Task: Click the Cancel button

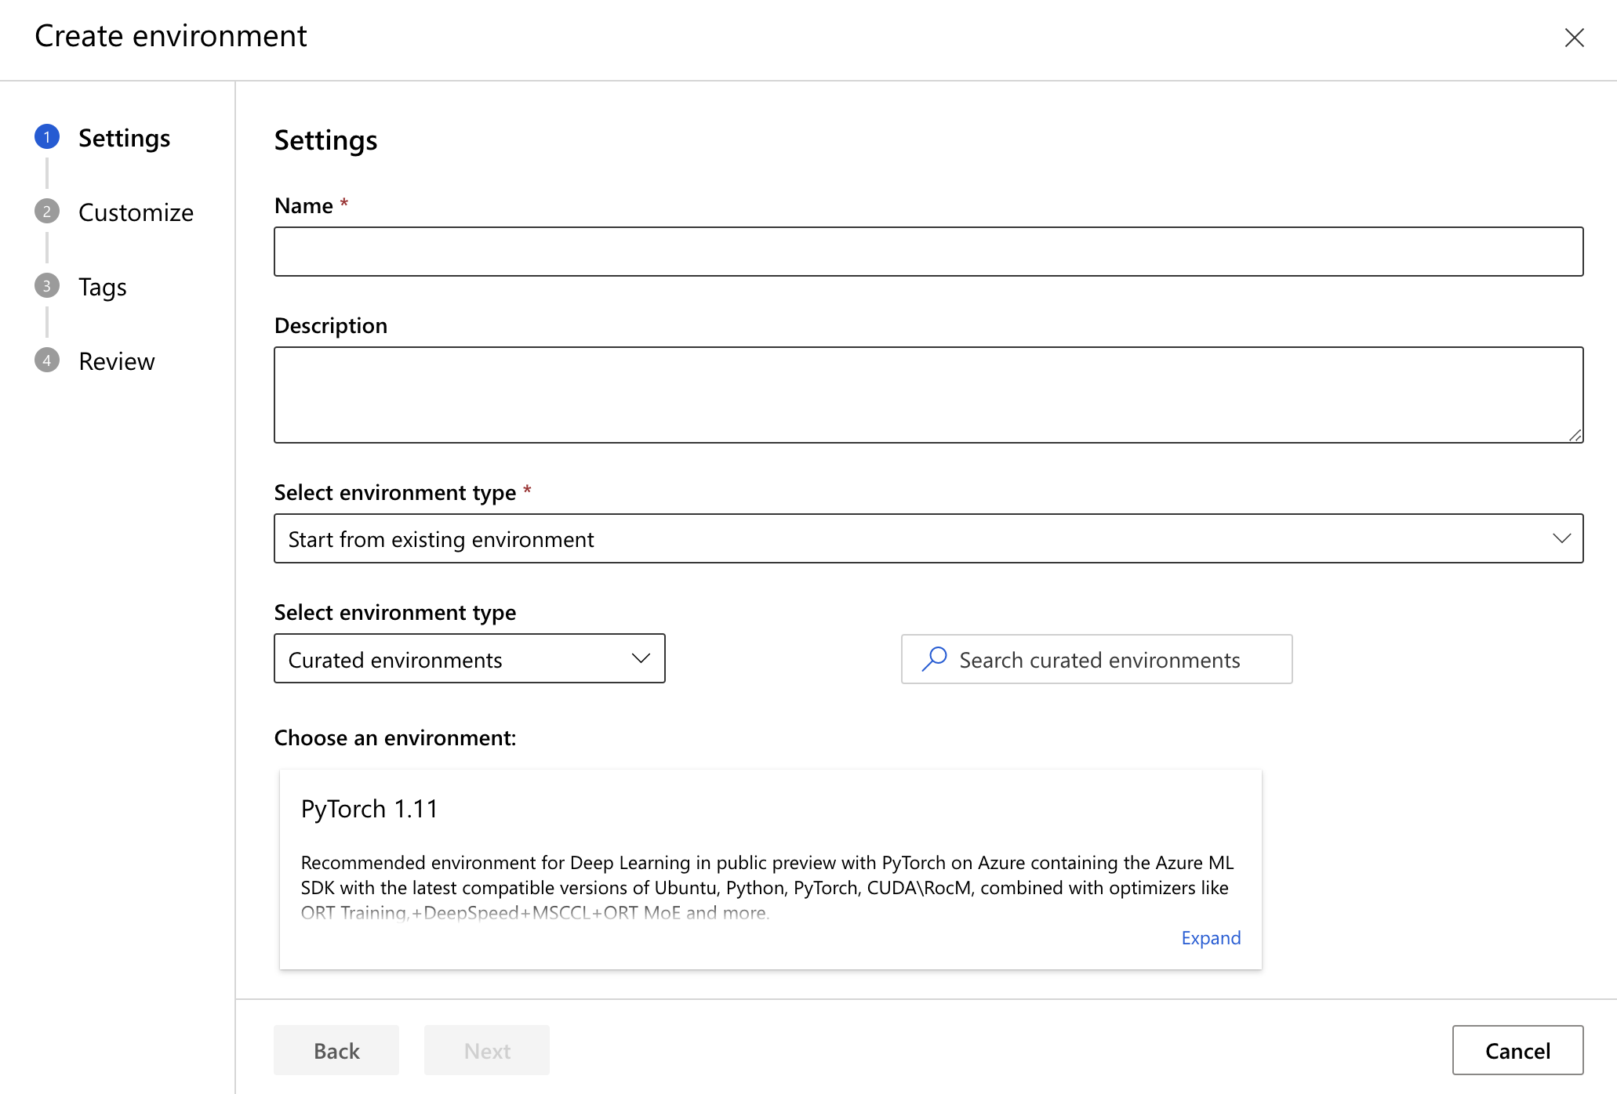Action: tap(1517, 1050)
